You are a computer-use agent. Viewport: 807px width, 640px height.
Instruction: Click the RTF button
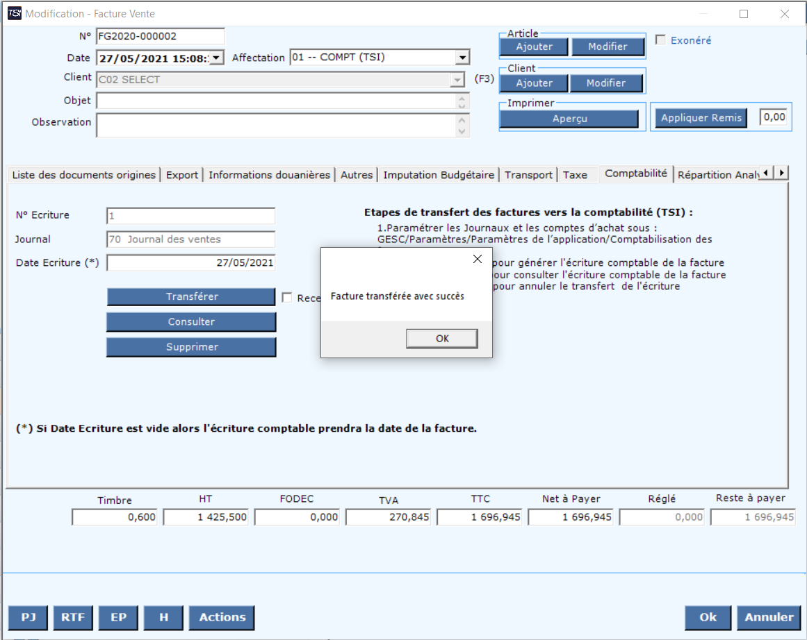click(73, 617)
